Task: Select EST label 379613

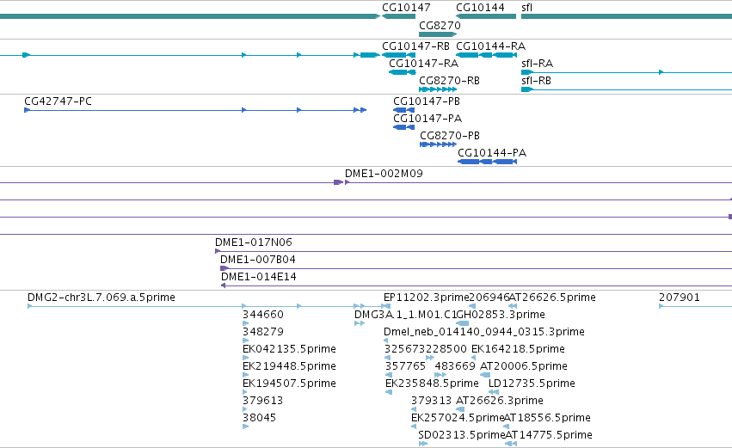Action: pos(262,401)
